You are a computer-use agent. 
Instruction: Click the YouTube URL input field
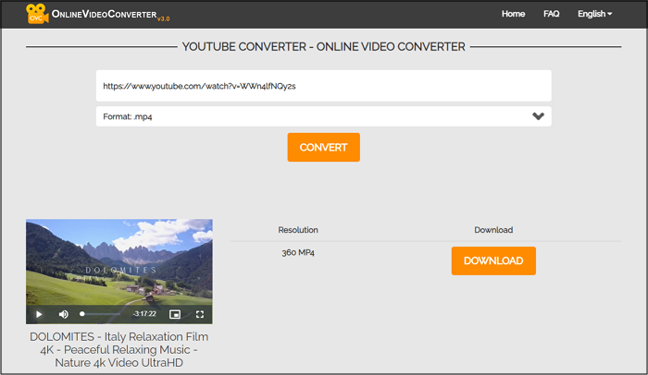[x=323, y=86]
